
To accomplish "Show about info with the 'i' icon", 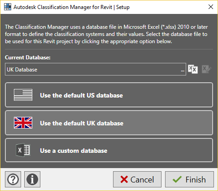I will 32,179.
